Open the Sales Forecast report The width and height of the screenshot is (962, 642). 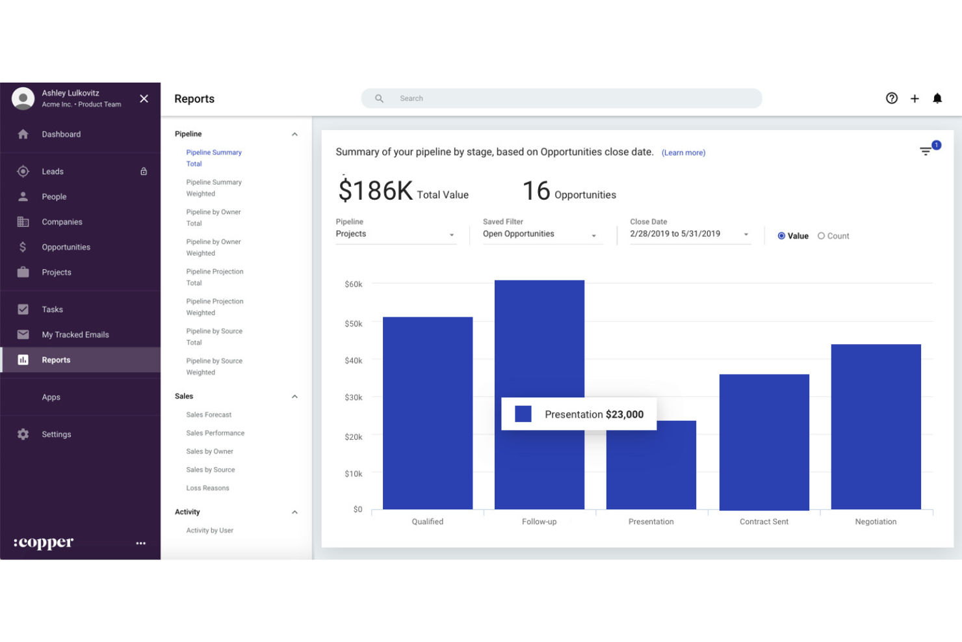[x=209, y=414]
